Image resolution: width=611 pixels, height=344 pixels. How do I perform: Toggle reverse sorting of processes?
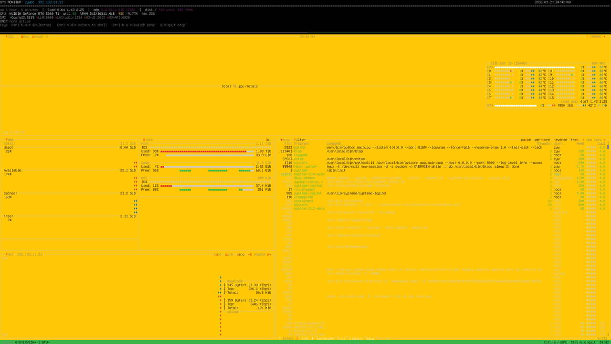[x=560, y=140]
